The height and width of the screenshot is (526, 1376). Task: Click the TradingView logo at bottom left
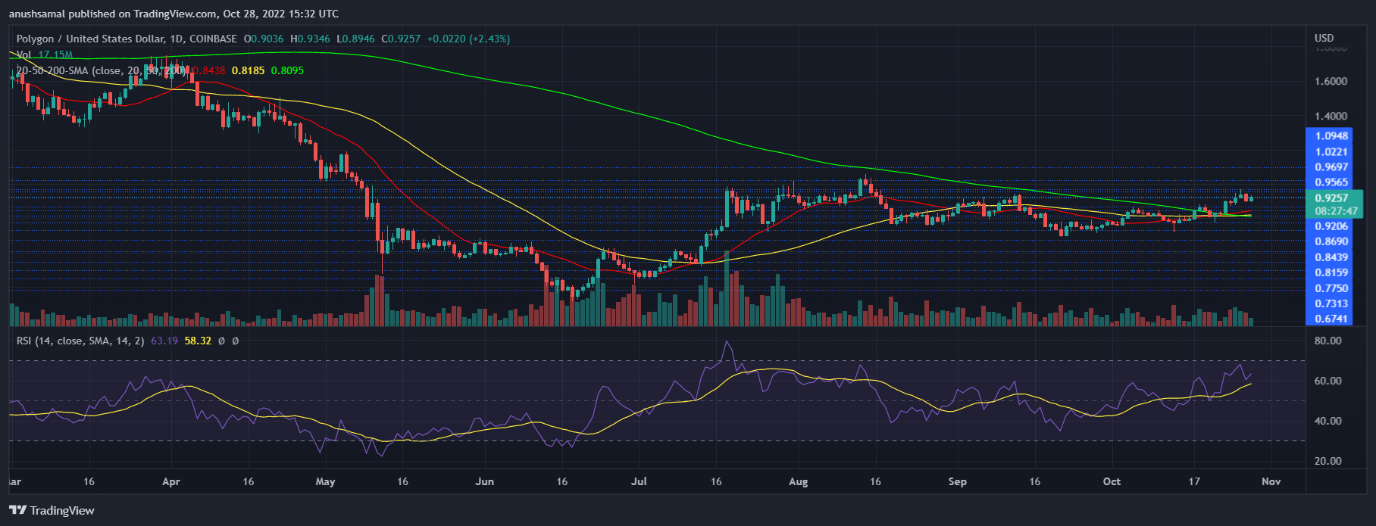click(x=52, y=510)
